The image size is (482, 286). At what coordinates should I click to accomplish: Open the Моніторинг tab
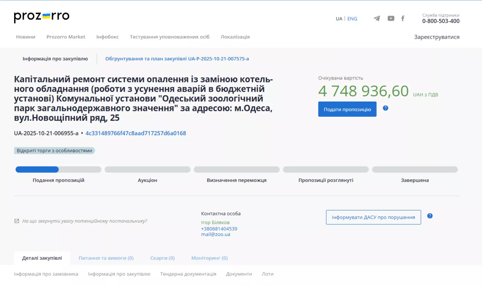(209, 258)
